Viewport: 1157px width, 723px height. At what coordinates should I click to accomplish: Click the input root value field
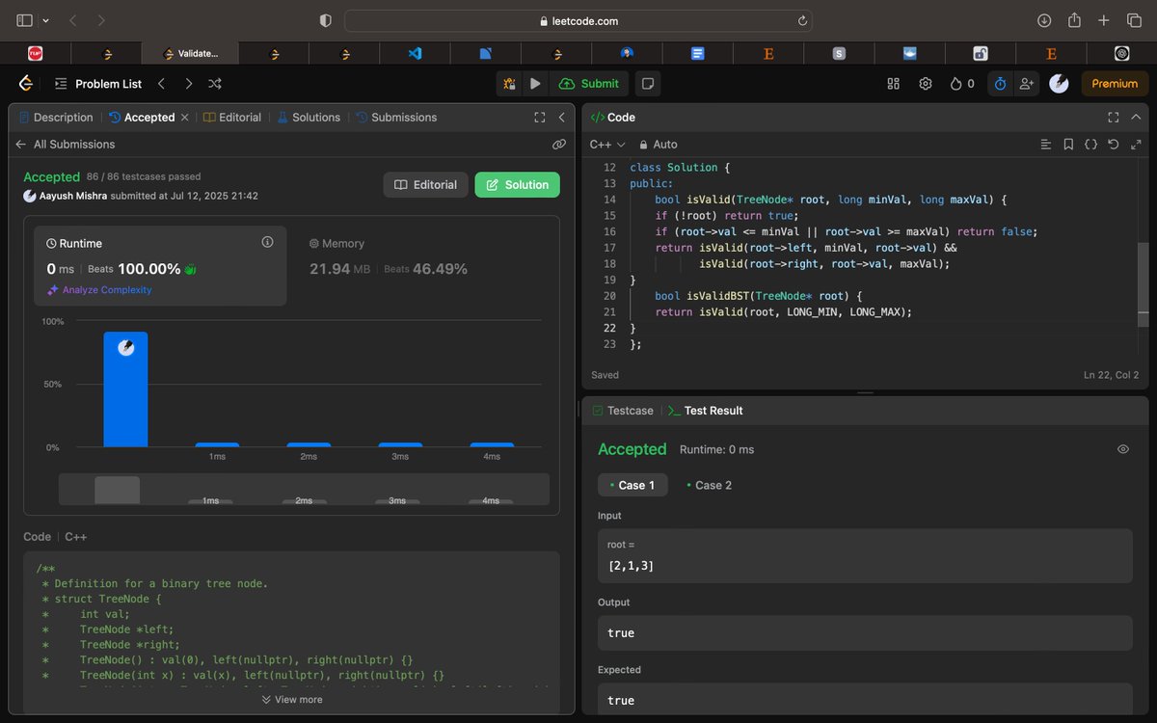(865, 556)
